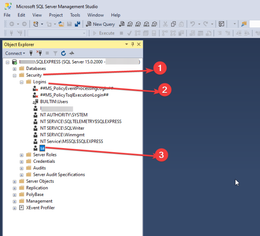Click the Disconnect icon in Object Explorer
Screen dimensions: 260x236
click(39, 53)
